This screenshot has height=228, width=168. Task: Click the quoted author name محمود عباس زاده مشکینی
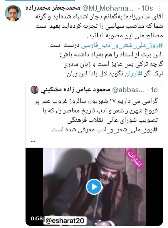(x=75, y=90)
